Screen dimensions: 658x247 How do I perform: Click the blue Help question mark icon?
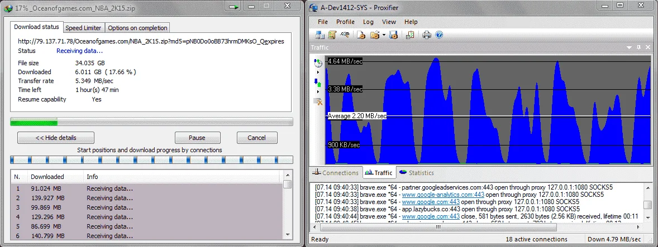click(x=439, y=35)
